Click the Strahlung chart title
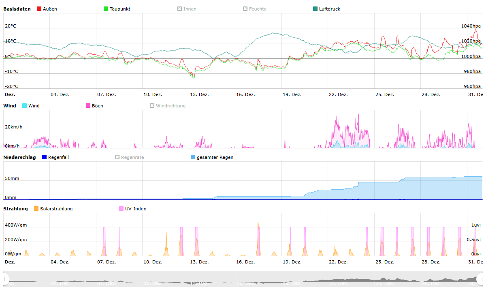 [x=15, y=209]
